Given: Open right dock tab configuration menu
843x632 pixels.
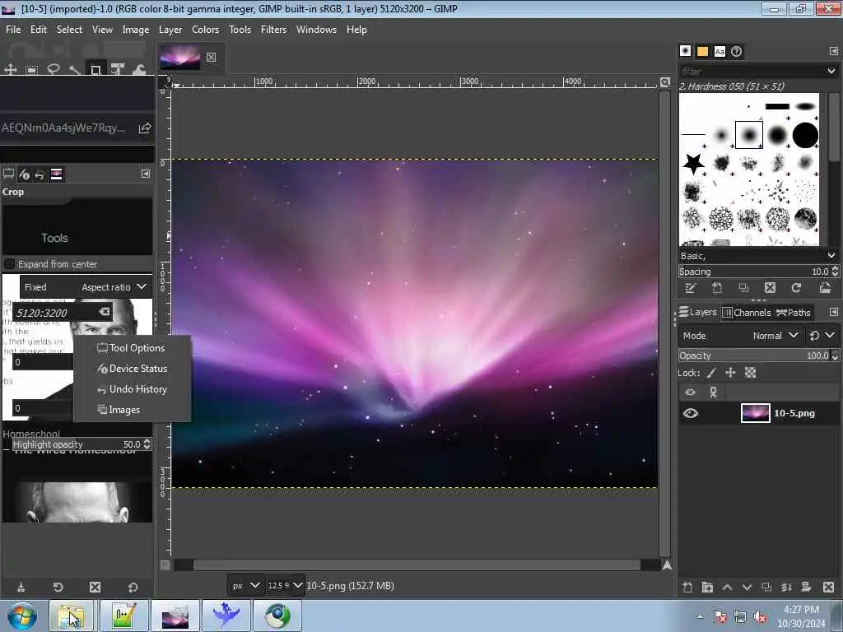Looking at the screenshot, I should click(x=833, y=51).
